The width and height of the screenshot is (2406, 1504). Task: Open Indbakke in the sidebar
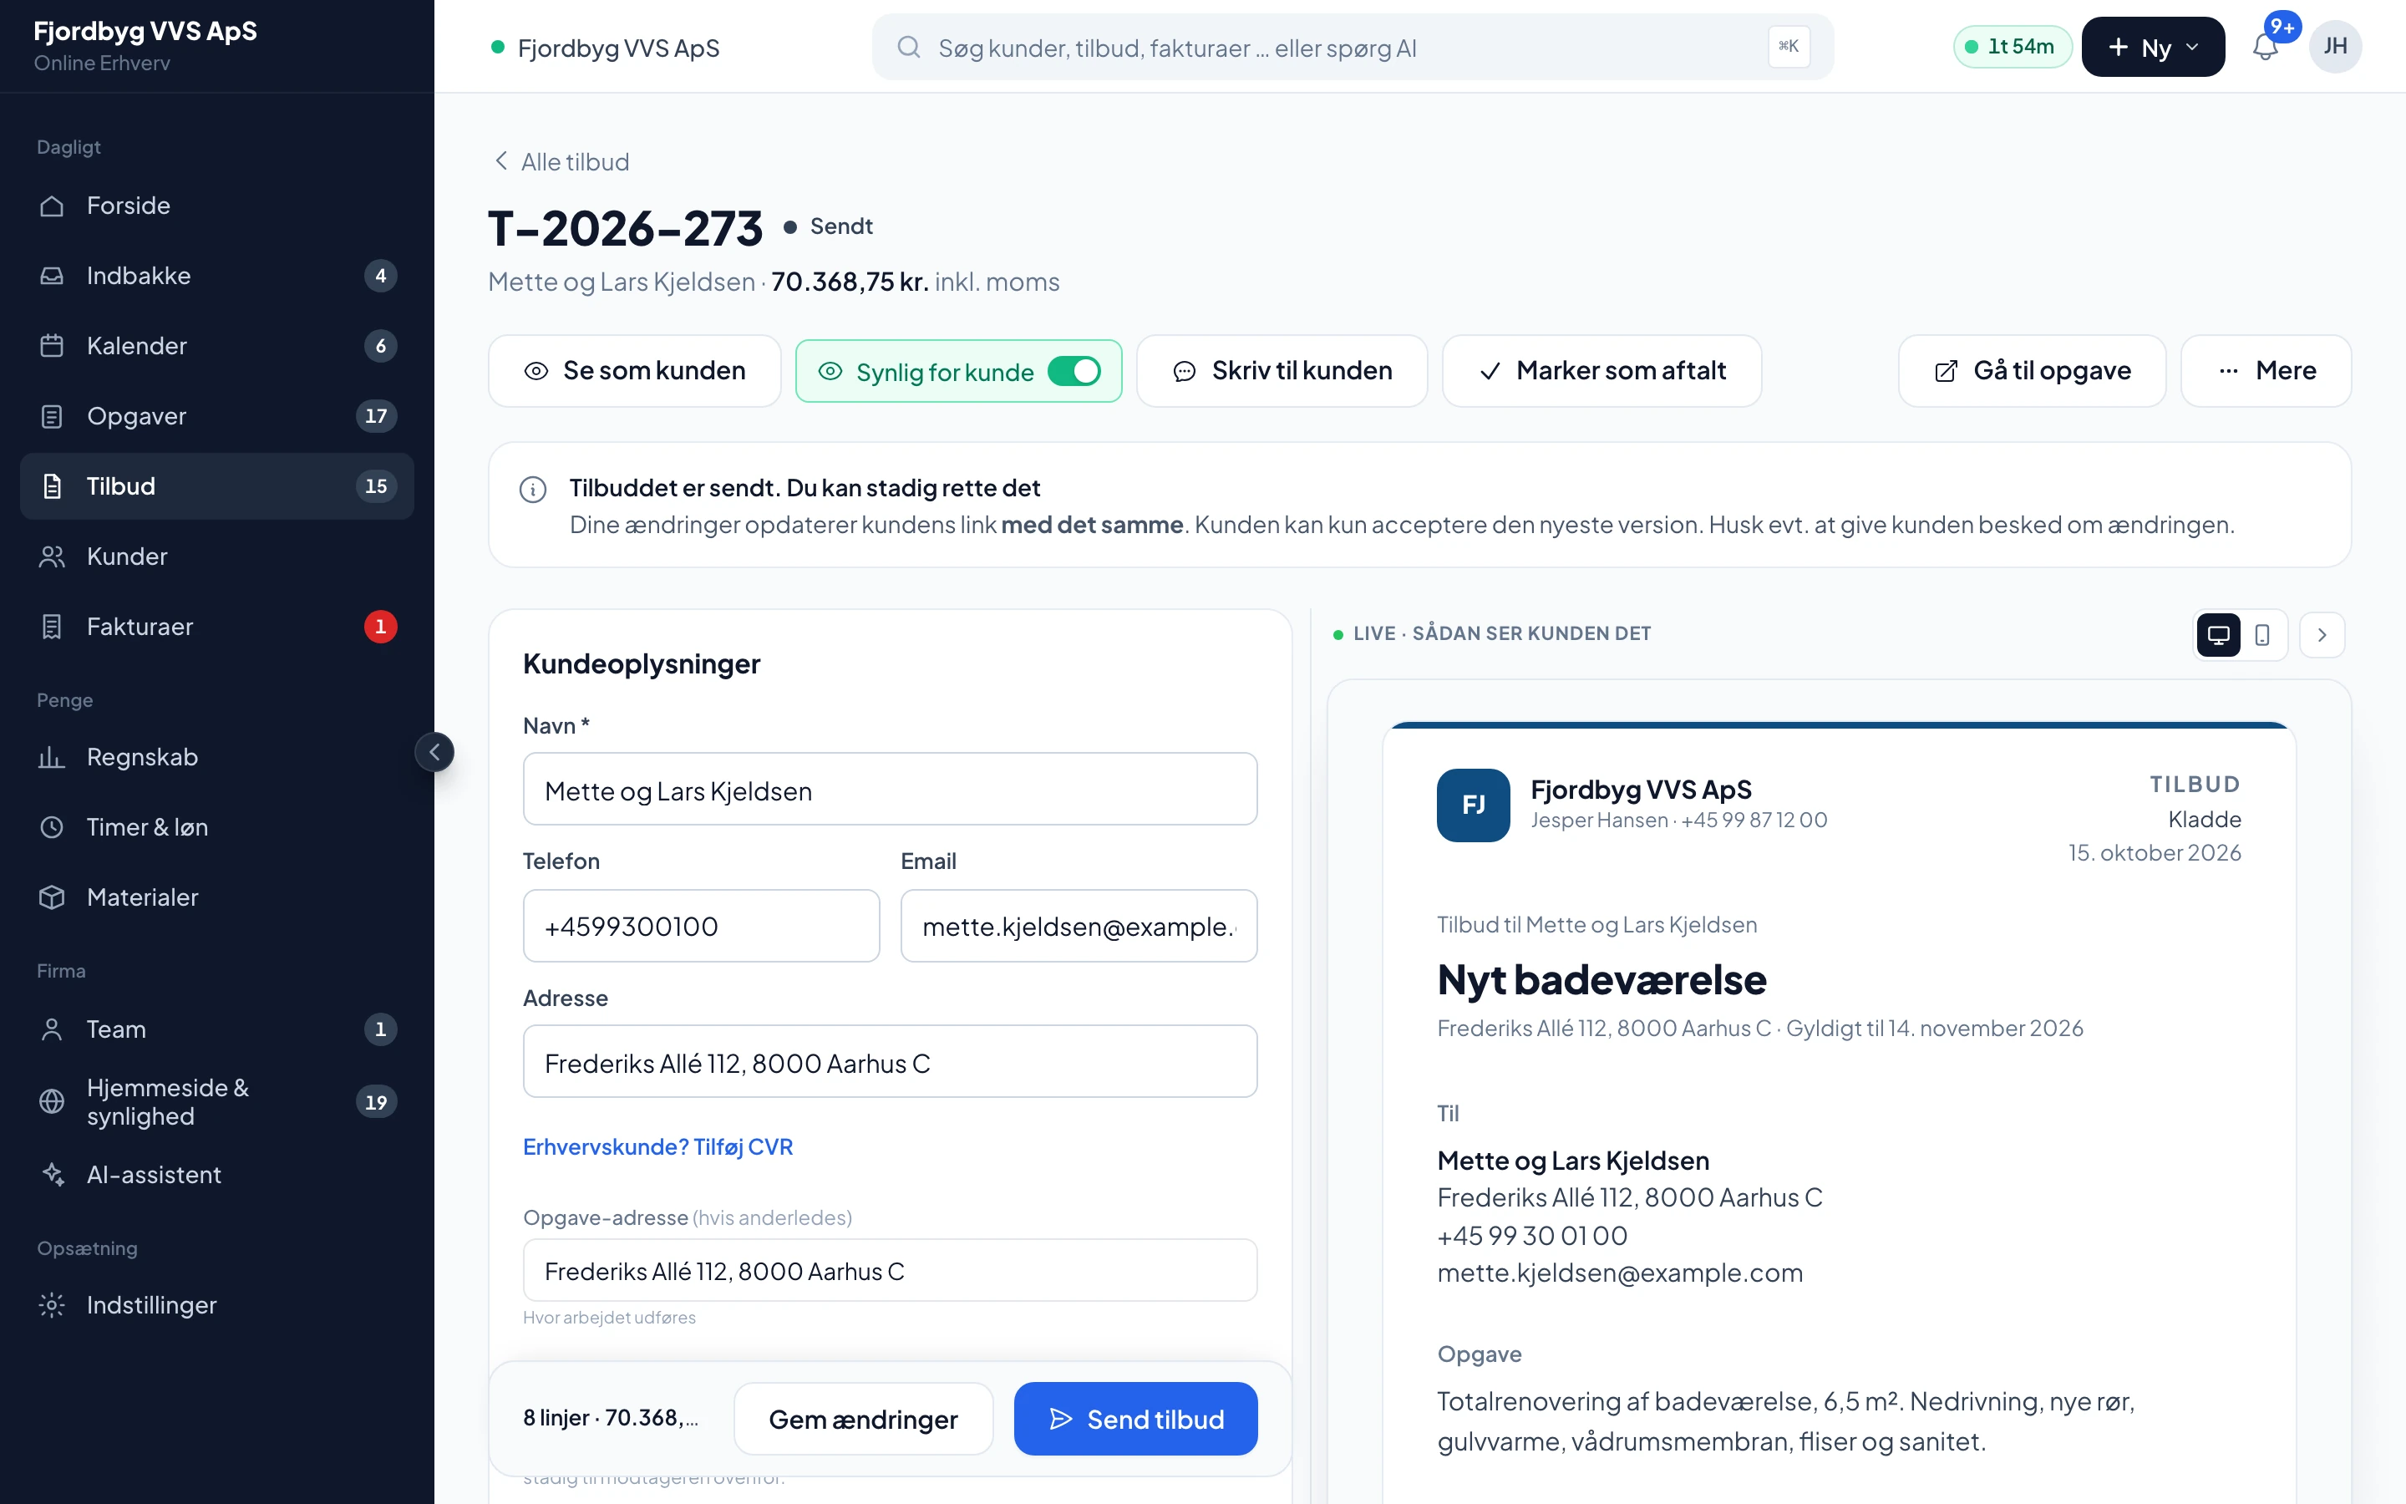(x=216, y=276)
